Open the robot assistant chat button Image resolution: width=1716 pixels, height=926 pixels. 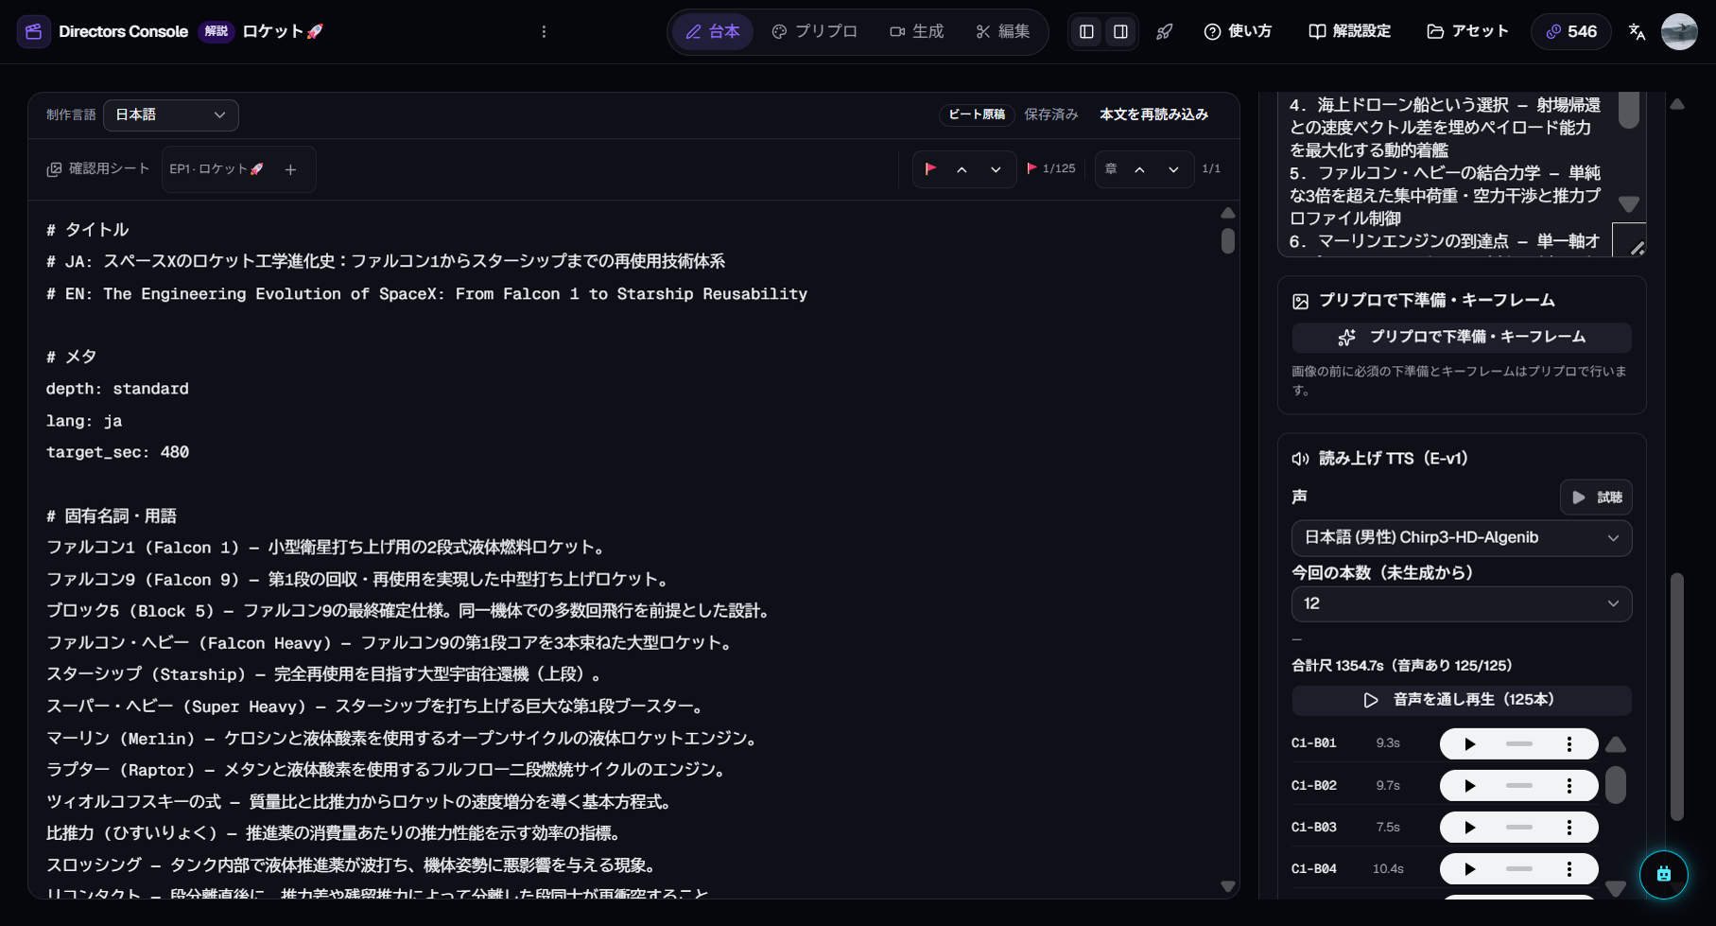point(1664,874)
